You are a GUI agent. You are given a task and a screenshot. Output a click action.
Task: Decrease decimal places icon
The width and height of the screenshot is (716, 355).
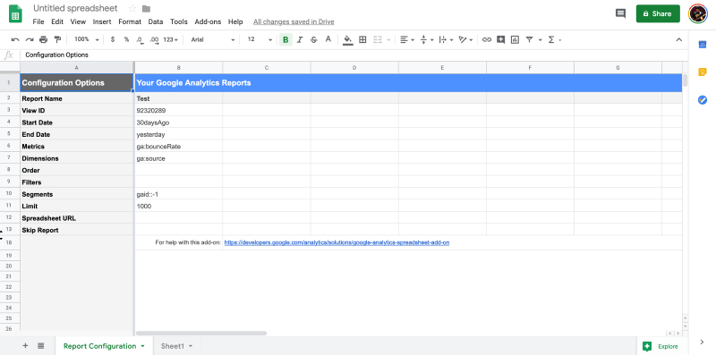141,40
